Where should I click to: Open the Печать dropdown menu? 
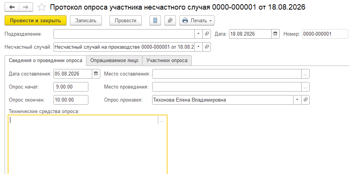tap(197, 20)
